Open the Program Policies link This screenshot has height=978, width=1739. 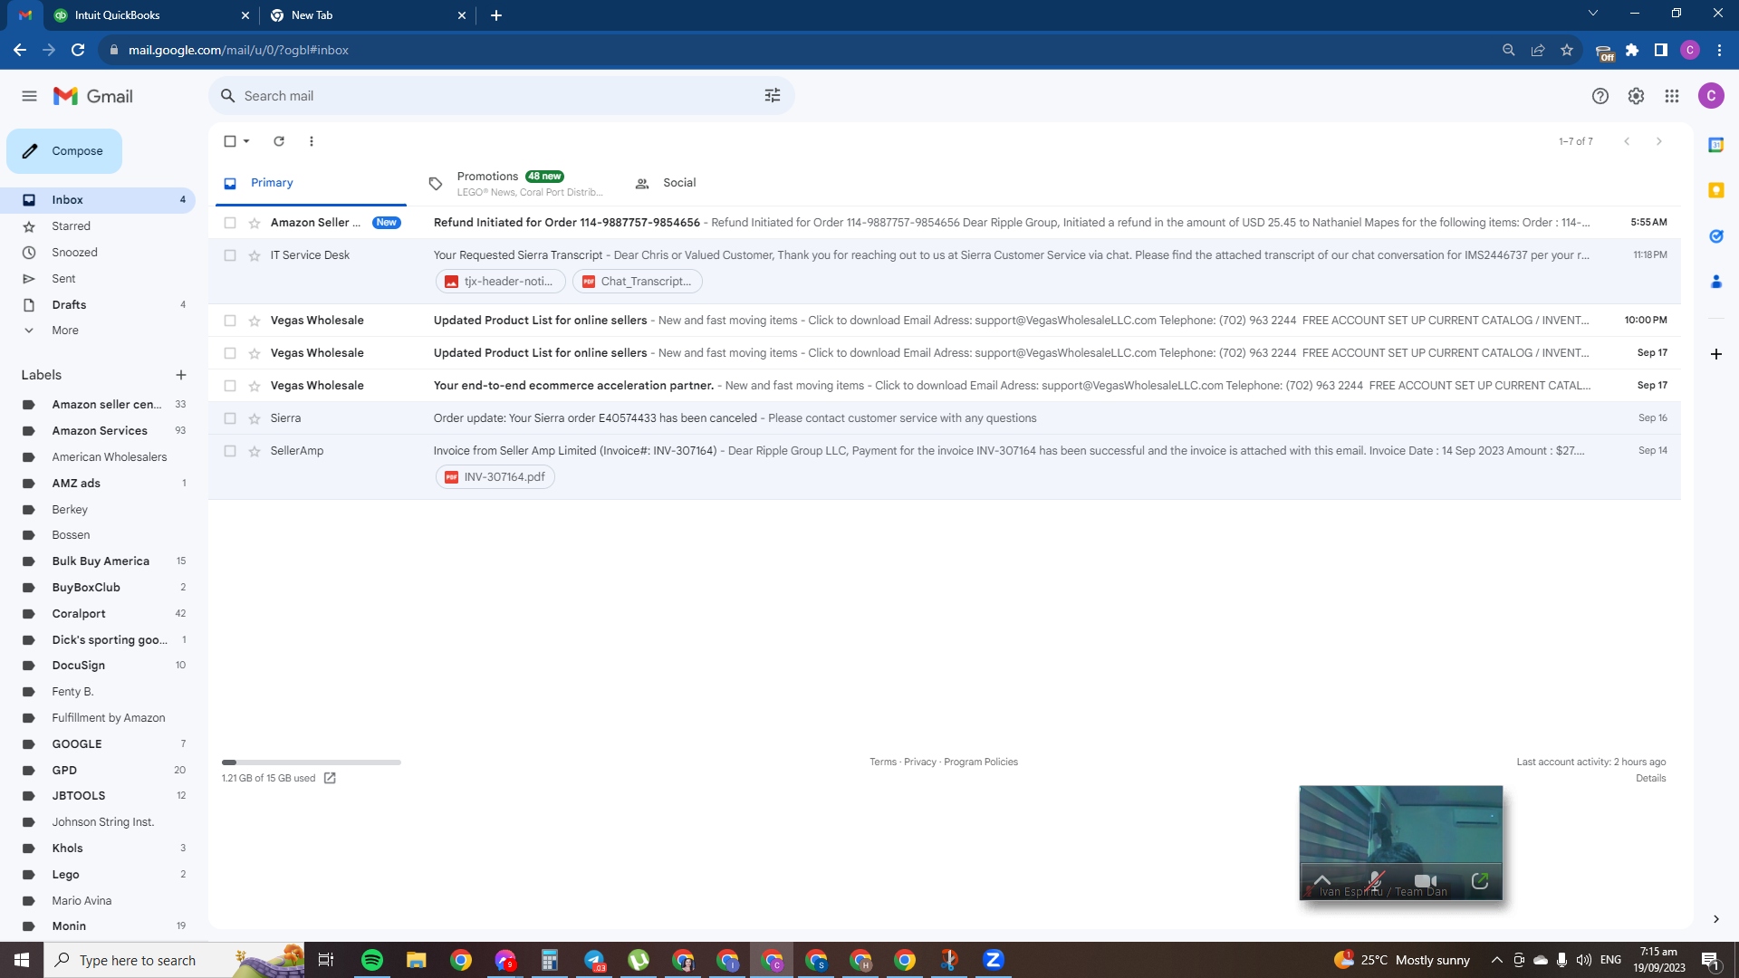[981, 762]
